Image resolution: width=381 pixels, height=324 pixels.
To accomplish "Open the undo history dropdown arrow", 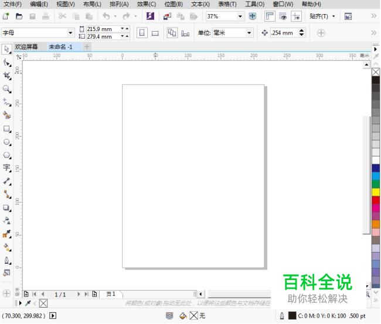I will [x=115, y=16].
